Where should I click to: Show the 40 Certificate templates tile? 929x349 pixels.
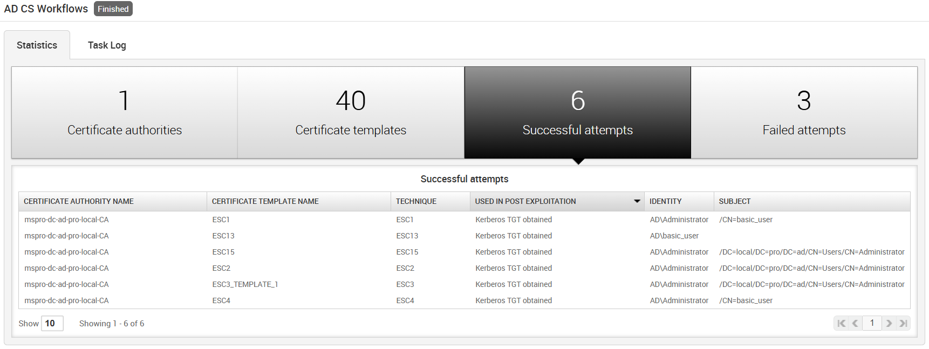[351, 113]
